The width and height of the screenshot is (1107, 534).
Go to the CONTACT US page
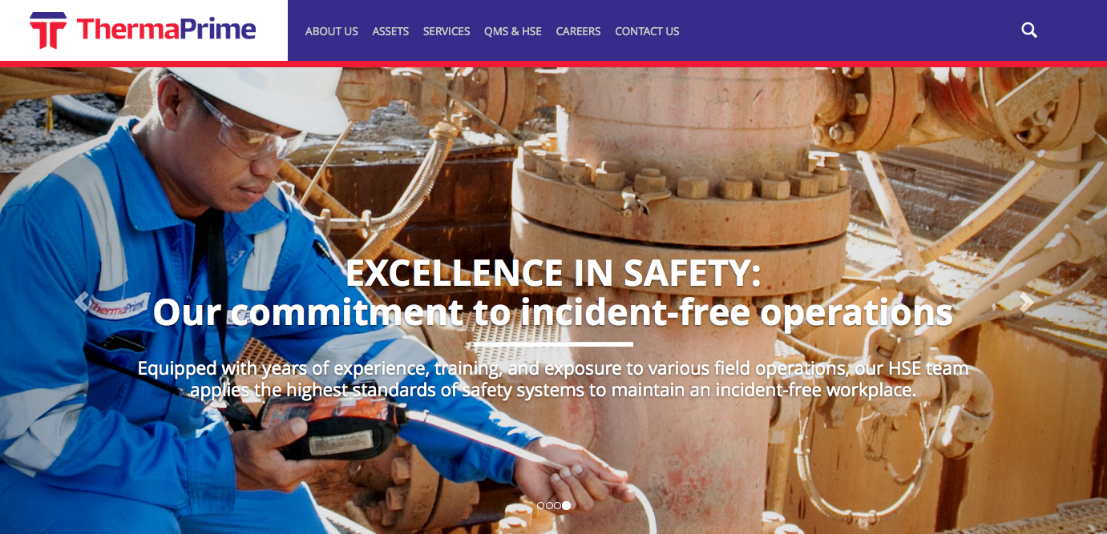647,31
